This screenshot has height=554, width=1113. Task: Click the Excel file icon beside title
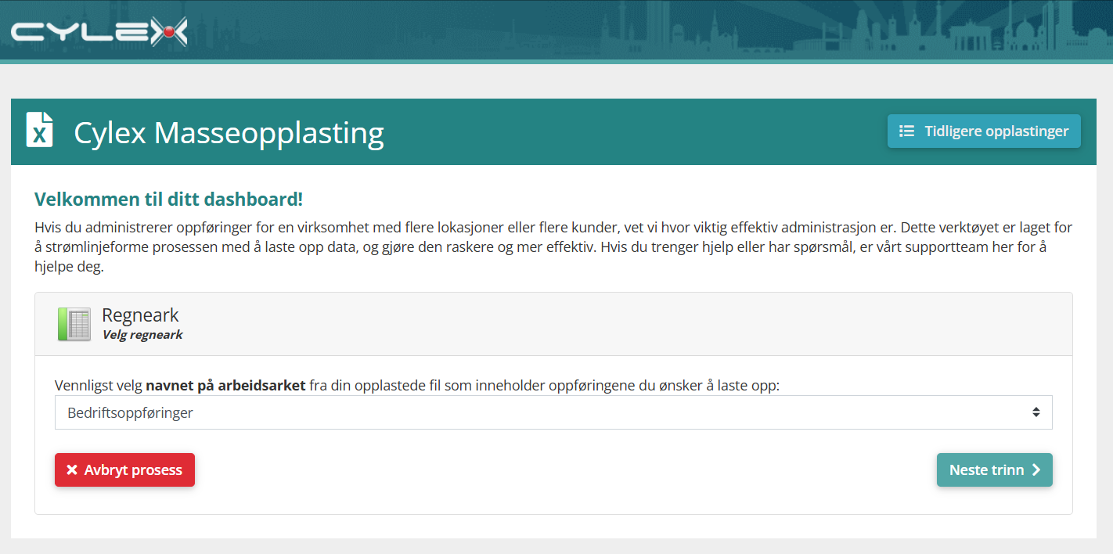click(x=40, y=130)
